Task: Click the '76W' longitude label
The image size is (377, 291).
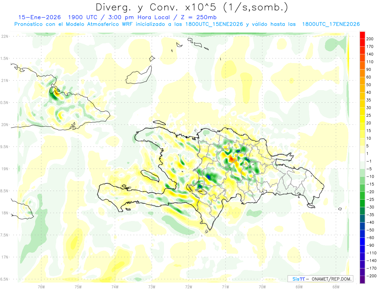Action: click(41, 287)
